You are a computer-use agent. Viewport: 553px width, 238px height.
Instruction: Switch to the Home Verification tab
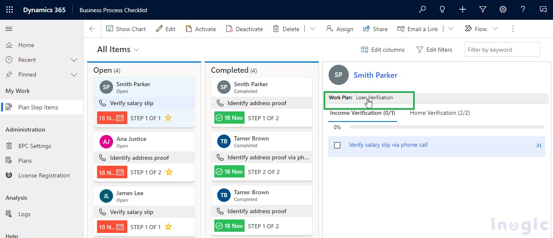pos(440,113)
